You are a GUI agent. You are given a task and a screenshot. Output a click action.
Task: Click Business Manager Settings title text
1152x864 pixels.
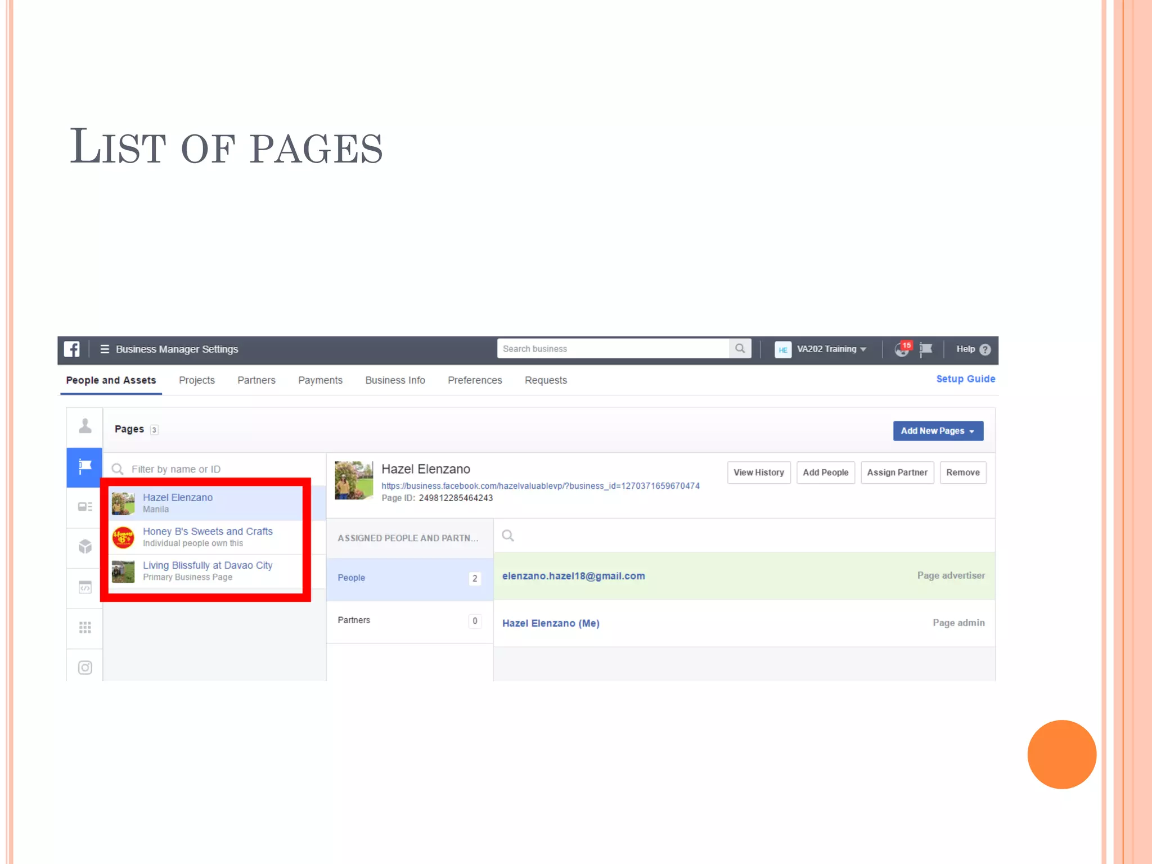(x=177, y=349)
